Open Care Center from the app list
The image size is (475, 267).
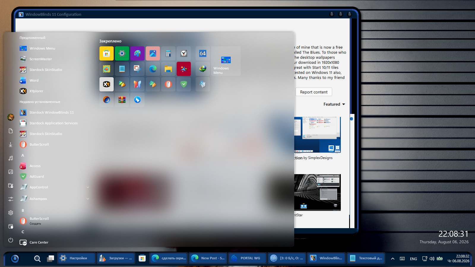coord(55,242)
